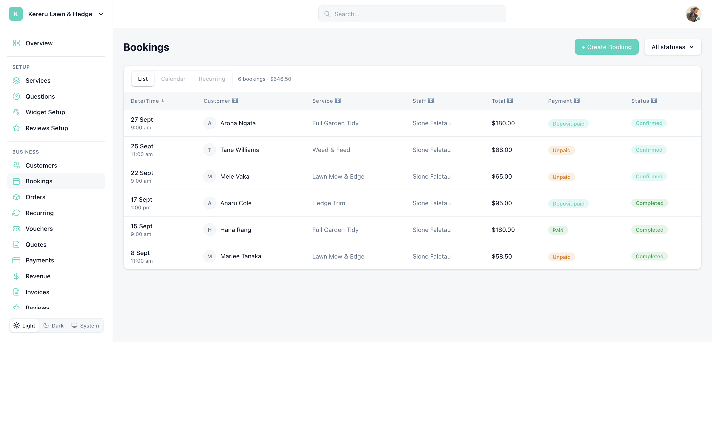Click the Create Booking button
The height and width of the screenshot is (427, 712).
tap(607, 47)
